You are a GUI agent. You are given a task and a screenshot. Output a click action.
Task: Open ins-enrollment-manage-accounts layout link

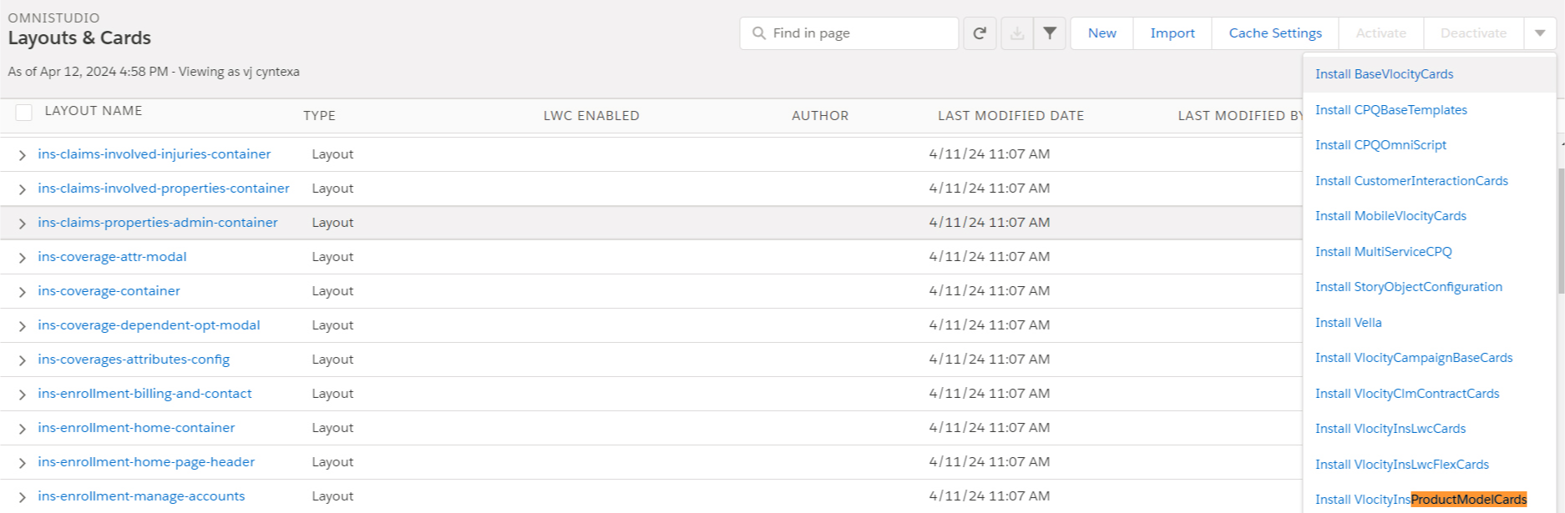(141, 496)
